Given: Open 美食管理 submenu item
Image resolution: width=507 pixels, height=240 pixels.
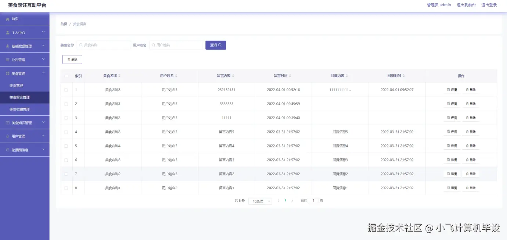Looking at the screenshot, I should [x=25, y=86].
